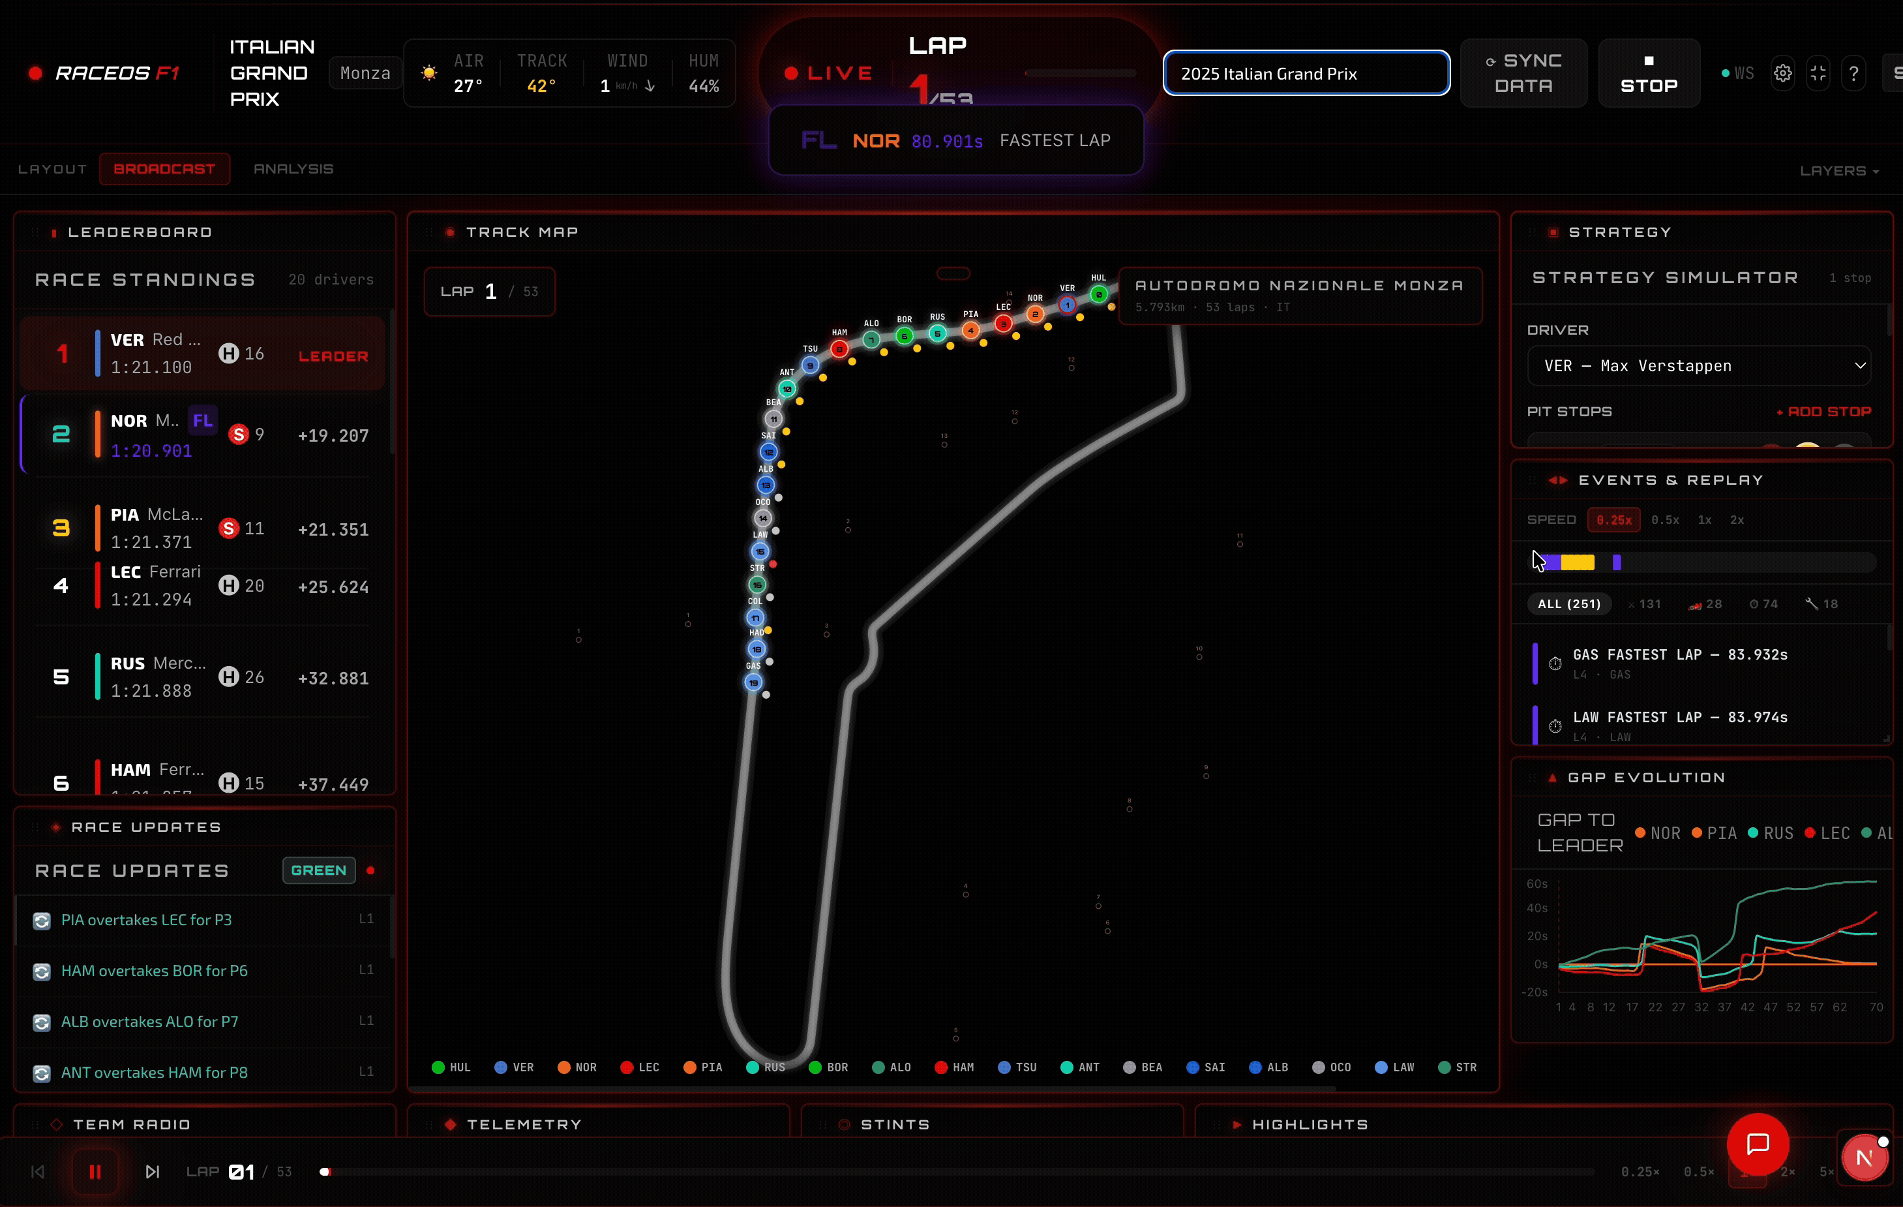The width and height of the screenshot is (1903, 1207).
Task: Select VER car marker on track map
Action: [1067, 305]
